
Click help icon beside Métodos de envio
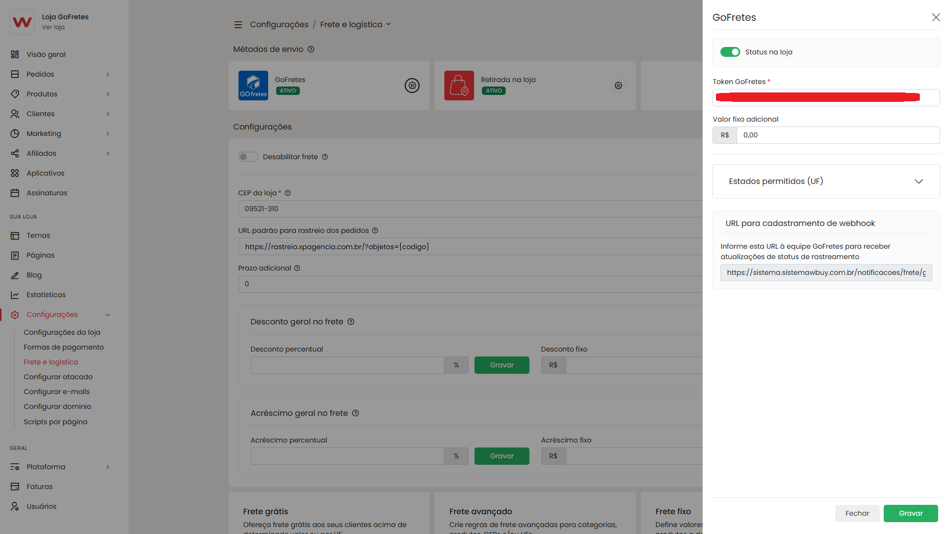[311, 49]
